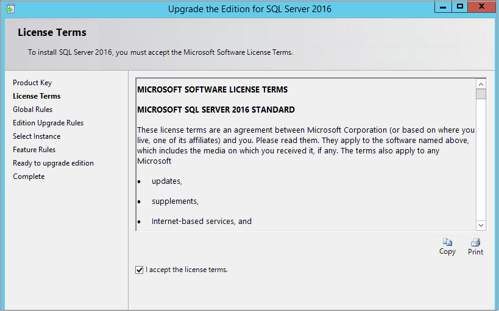Choose Select Instance step in sidebar
Image resolution: width=499 pixels, height=311 pixels.
pyautogui.click(x=37, y=136)
